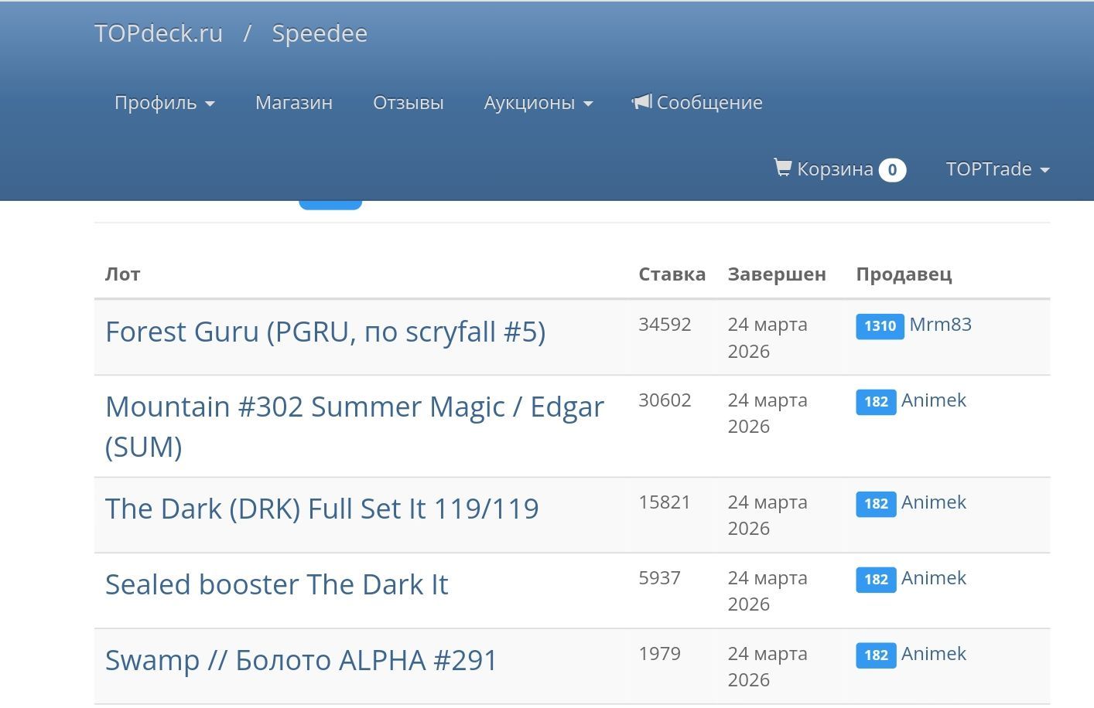Click the shopping cart icon
This screenshot has height=708, width=1094.
pyautogui.click(x=782, y=168)
